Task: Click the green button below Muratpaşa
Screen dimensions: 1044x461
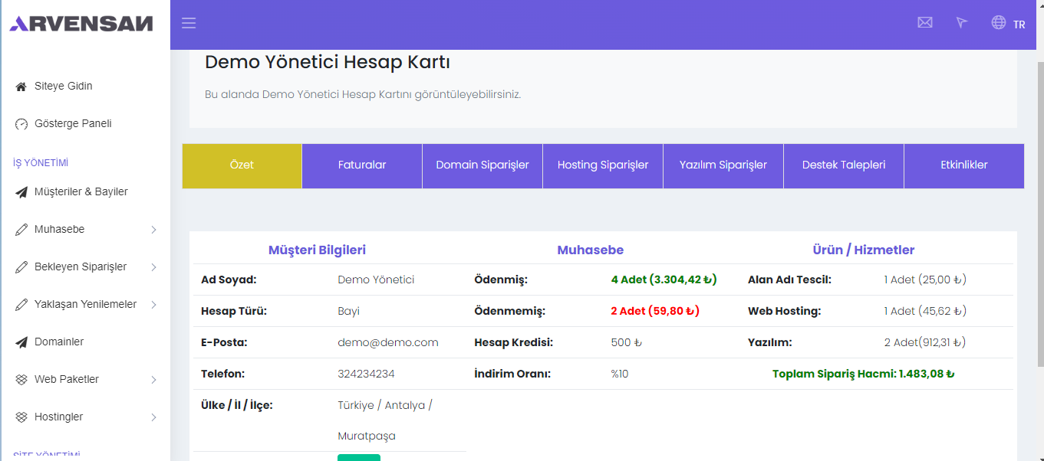Action: click(x=359, y=457)
